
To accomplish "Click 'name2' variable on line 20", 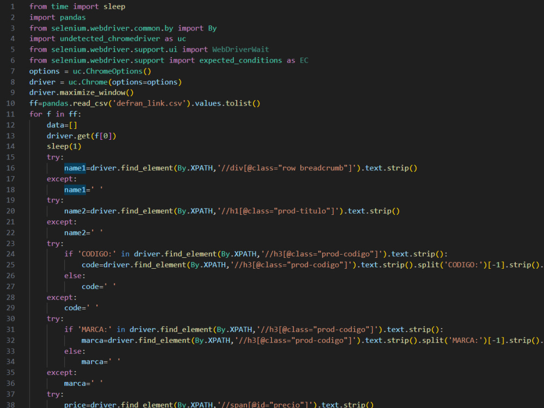I will [75, 211].
